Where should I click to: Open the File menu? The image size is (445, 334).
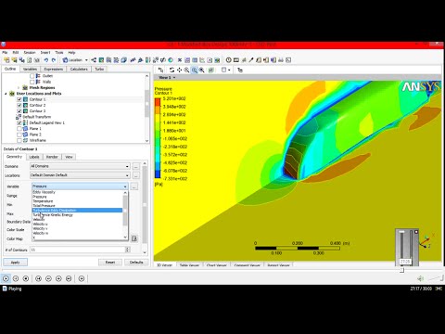[x=5, y=53]
